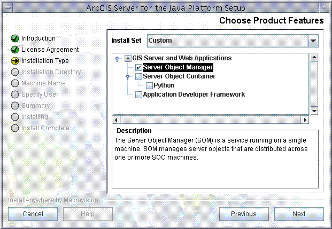This screenshot has width=332, height=229.
Task: Click the Help button
Action: [x=88, y=214]
